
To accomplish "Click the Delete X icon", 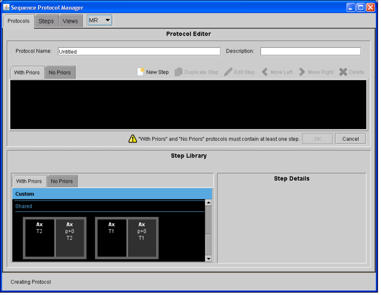I will [343, 72].
